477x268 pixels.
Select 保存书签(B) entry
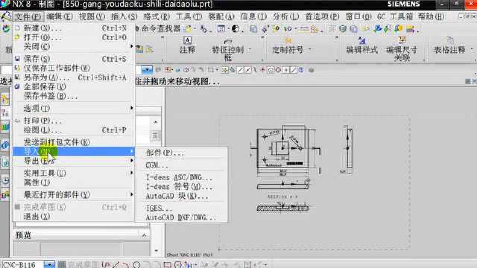click(74, 96)
